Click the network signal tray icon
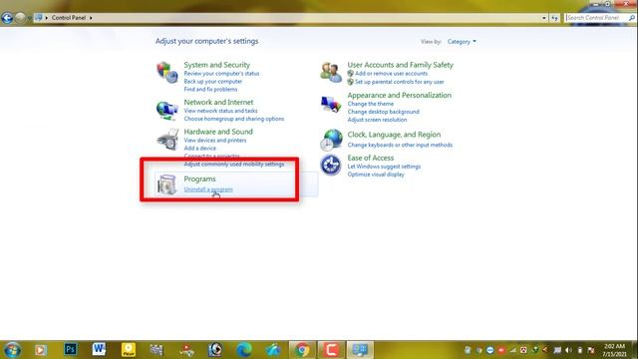Screen dimensions: 638x359 pyautogui.click(x=512, y=350)
